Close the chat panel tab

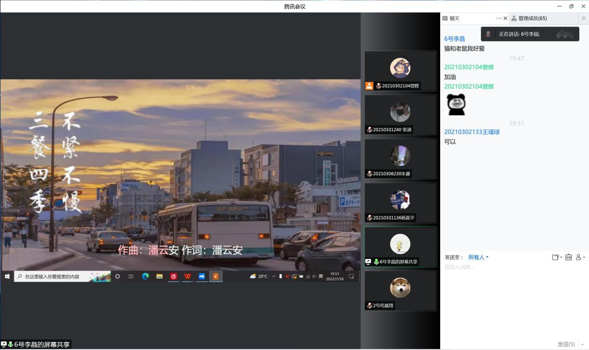point(505,18)
